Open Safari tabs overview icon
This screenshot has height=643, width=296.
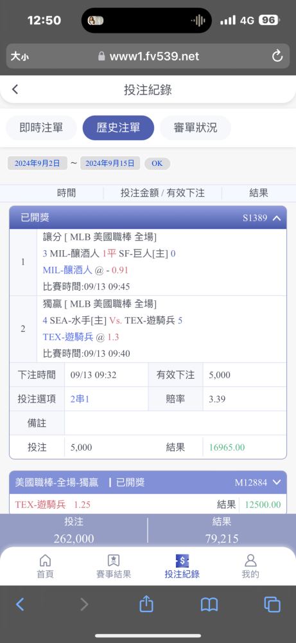point(272,604)
